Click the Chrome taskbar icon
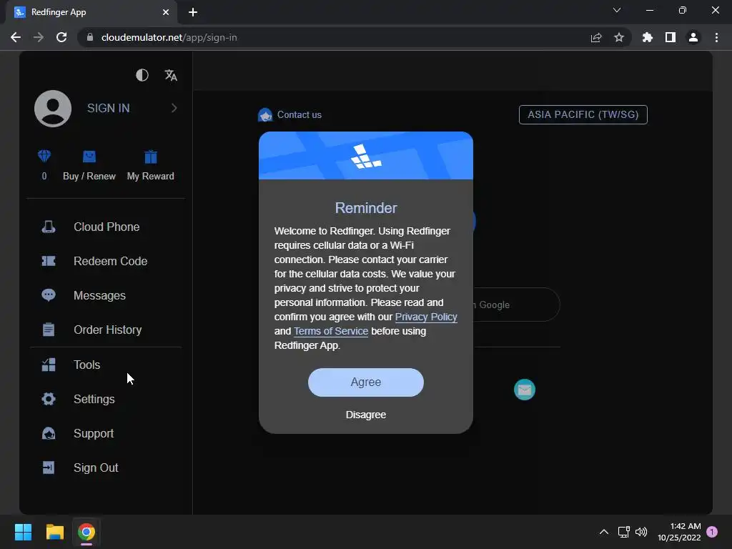Viewport: 732px width, 549px height. click(x=86, y=532)
